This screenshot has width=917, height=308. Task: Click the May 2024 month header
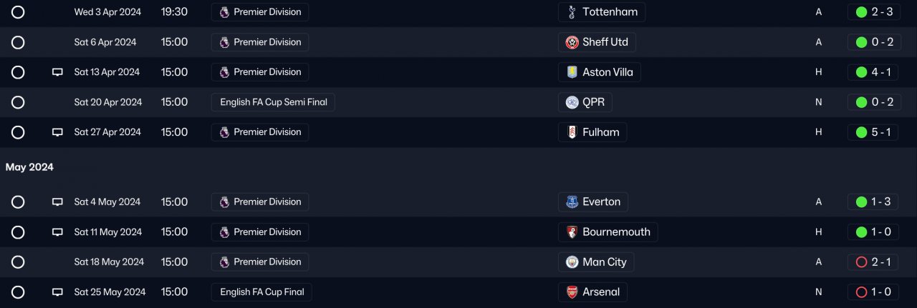coord(29,167)
